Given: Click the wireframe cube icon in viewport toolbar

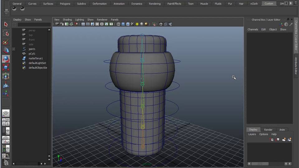Looking at the screenshot, I should pos(118,24).
